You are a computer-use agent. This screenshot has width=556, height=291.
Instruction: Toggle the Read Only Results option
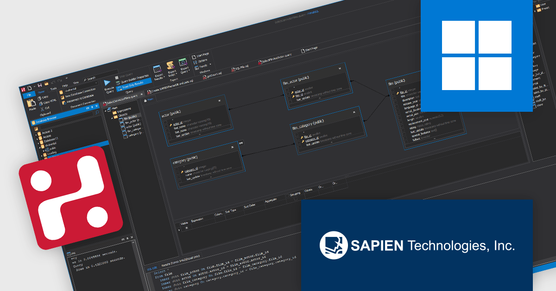(x=134, y=85)
